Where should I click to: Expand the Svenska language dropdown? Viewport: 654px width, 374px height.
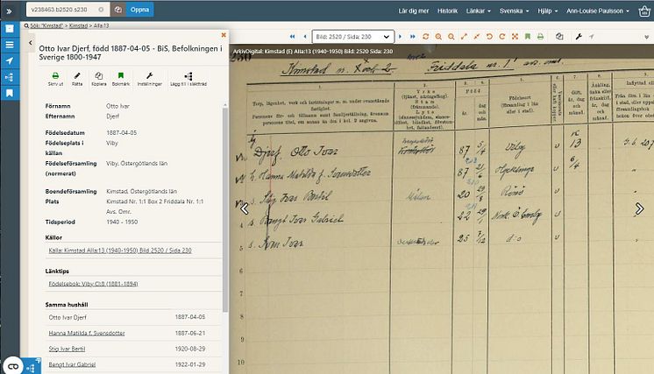pyautogui.click(x=514, y=11)
